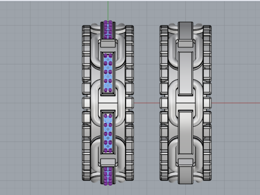The height and width of the screenshot is (195, 260).
Task: Select the central chain link of the left ring
Action: click(x=108, y=103)
